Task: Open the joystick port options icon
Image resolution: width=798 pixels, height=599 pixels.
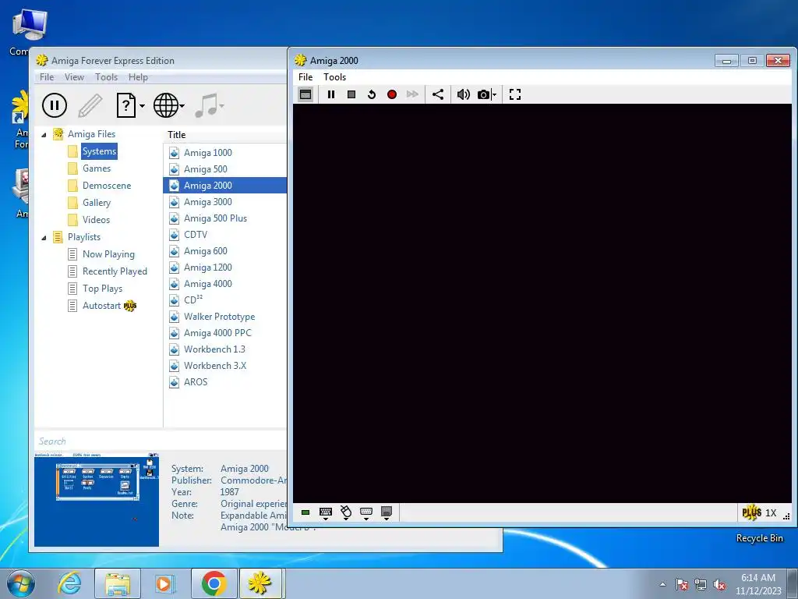Action: pos(366,513)
